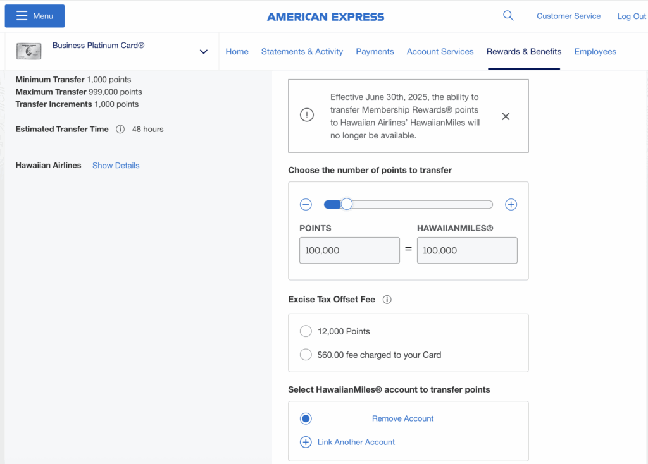This screenshot has height=464, width=648.
Task: Choose the $60.00 fee charged option
Action: [x=306, y=354]
